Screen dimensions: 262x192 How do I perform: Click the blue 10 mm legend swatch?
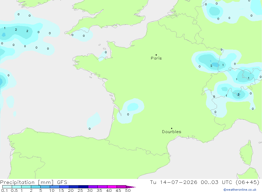point(55,187)
